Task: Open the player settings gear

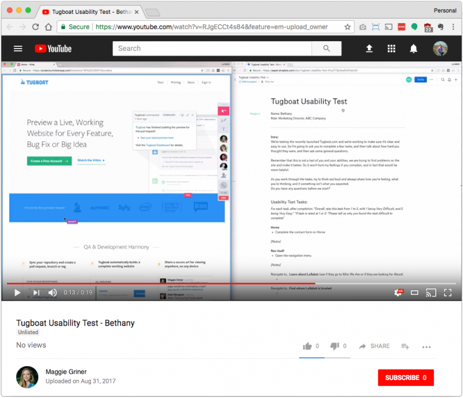Action: pyautogui.click(x=397, y=293)
